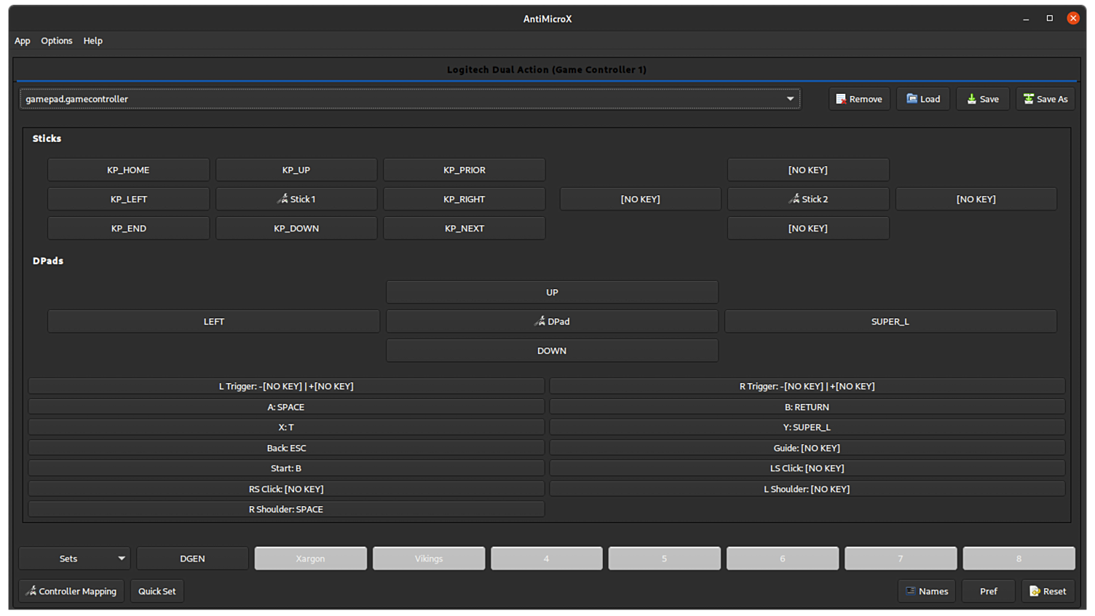This screenshot has width=1095, height=616.
Task: Open the Save As dialog
Action: click(1045, 99)
